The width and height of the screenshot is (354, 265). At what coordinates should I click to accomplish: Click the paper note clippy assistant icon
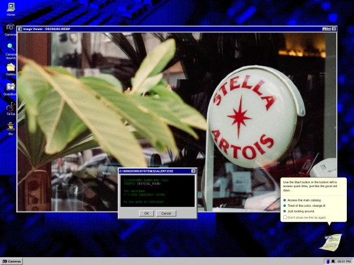pyautogui.click(x=331, y=243)
